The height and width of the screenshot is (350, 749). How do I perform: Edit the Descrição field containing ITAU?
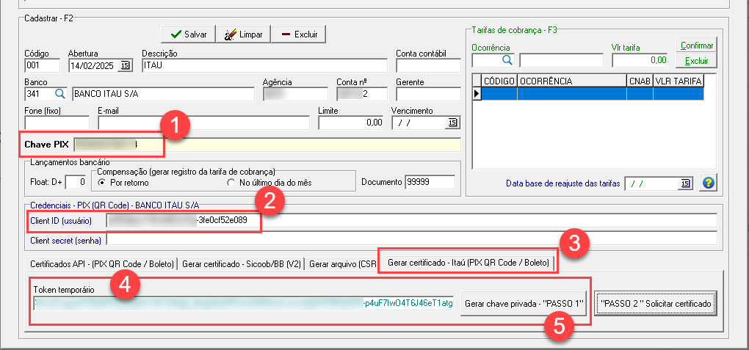click(264, 65)
